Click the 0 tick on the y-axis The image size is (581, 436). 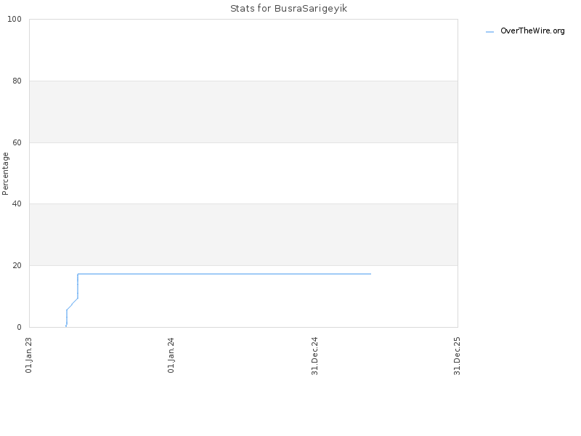[x=20, y=327]
